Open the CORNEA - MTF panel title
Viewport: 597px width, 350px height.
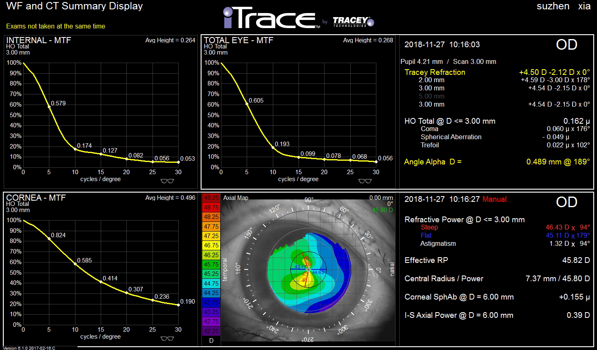tap(36, 198)
